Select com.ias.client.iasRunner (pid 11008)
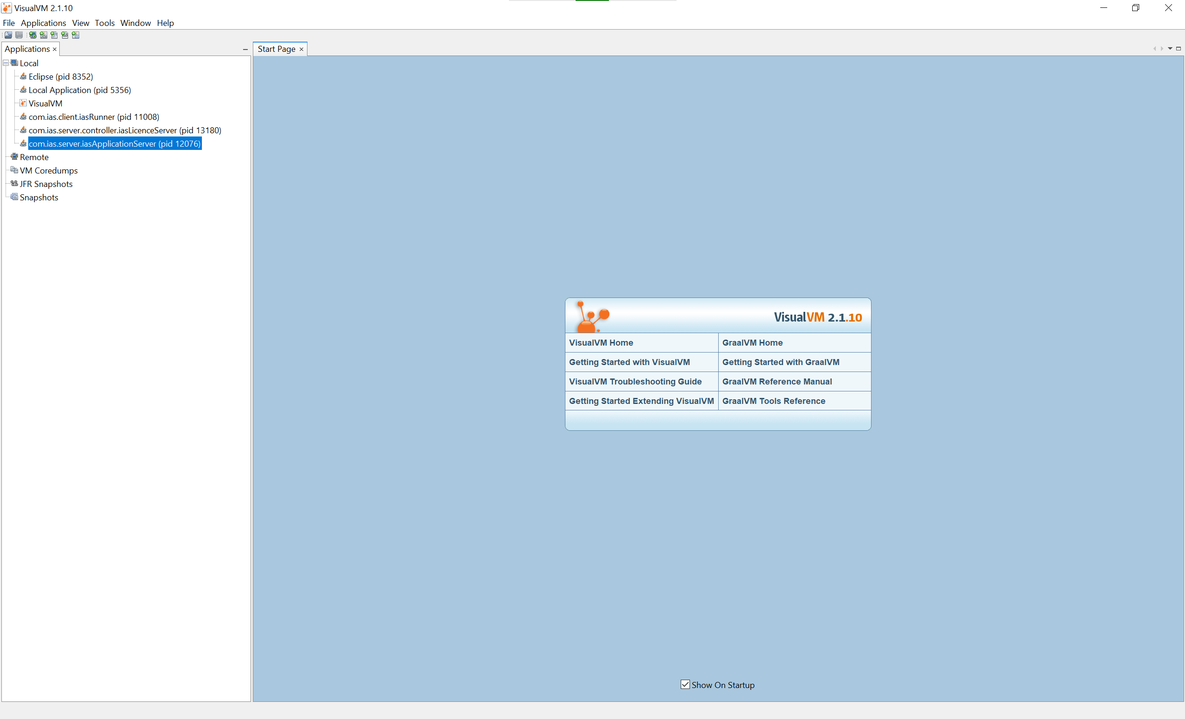This screenshot has width=1185, height=719. pyautogui.click(x=94, y=117)
